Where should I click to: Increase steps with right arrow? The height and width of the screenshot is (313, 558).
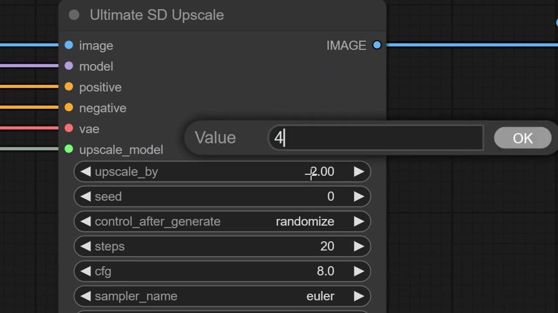pos(359,246)
